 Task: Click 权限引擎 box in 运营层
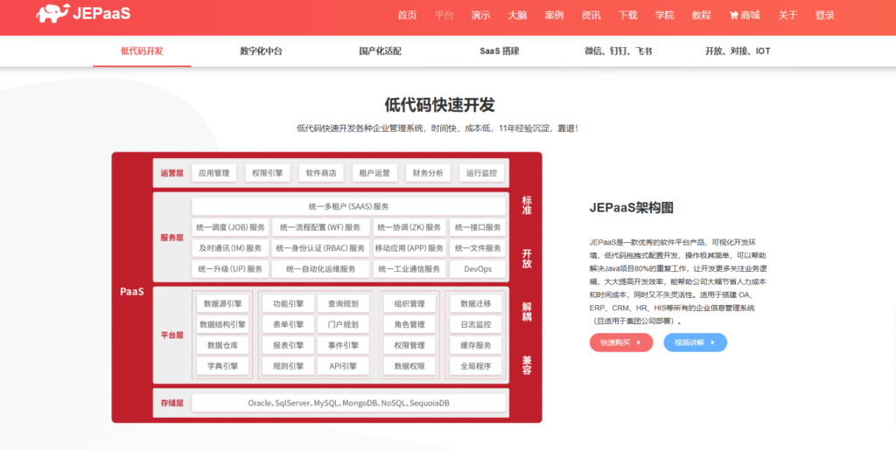pos(268,173)
